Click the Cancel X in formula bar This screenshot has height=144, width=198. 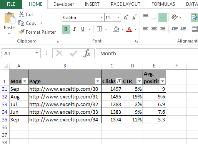(x=60, y=53)
